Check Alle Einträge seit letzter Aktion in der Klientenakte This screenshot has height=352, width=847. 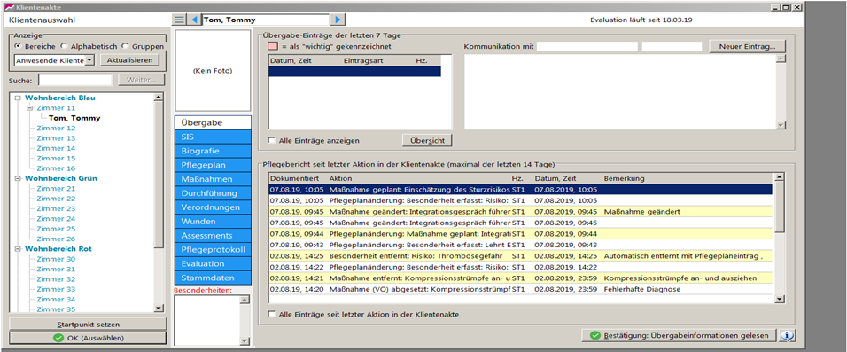coord(272,314)
